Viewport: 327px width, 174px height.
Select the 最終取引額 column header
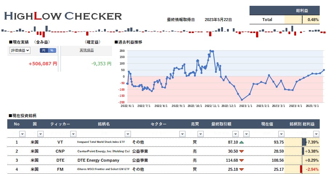click(221, 124)
